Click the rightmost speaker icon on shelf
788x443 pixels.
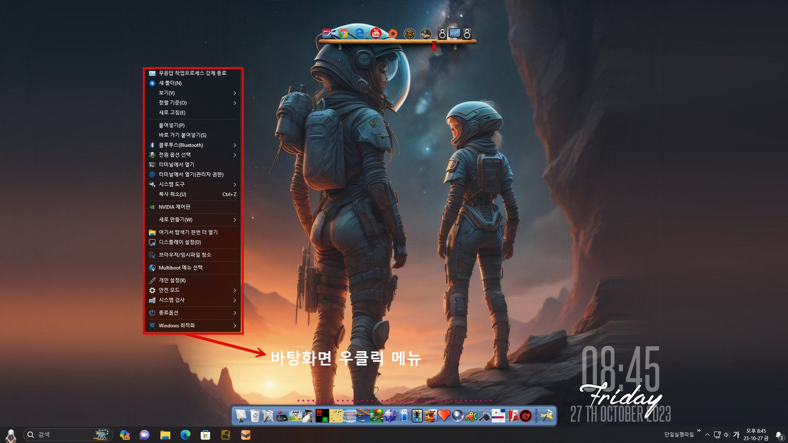[x=467, y=34]
